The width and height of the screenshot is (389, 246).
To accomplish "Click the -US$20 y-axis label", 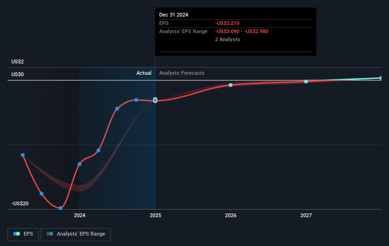I will (x=20, y=203).
